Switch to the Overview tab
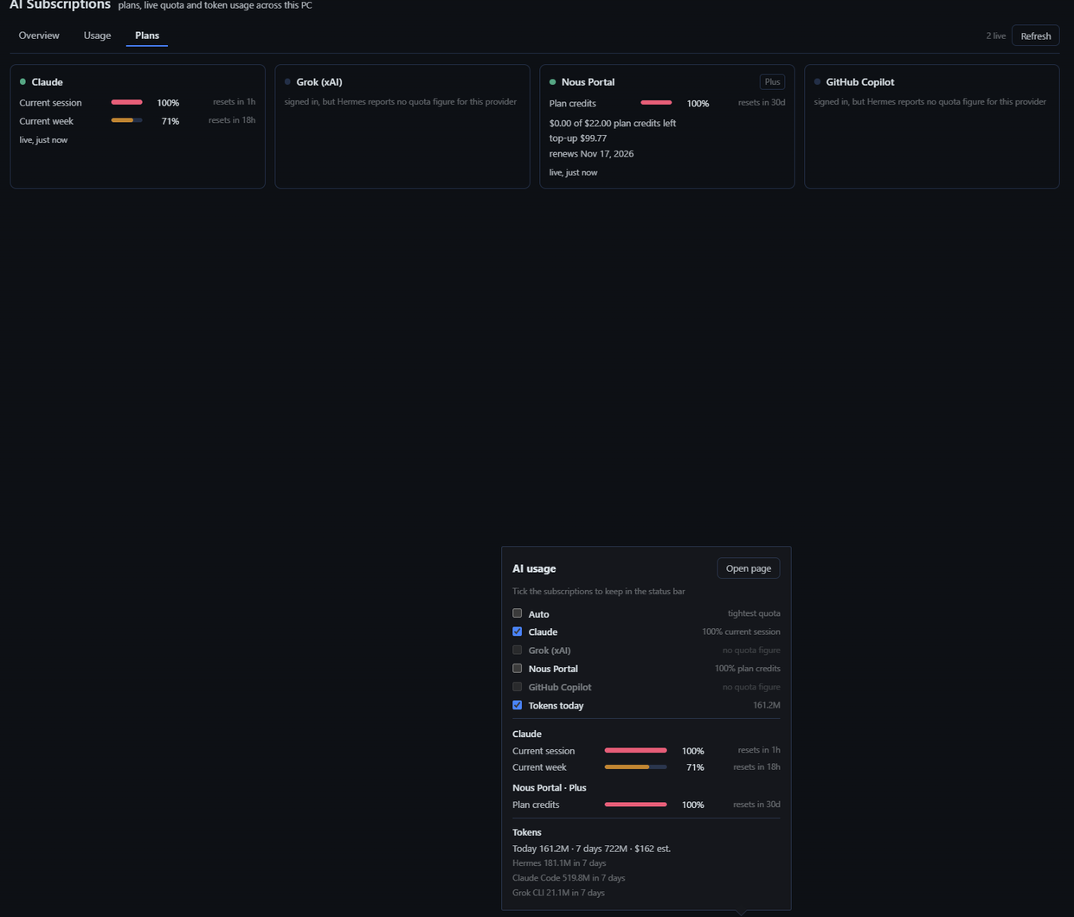 tap(39, 35)
